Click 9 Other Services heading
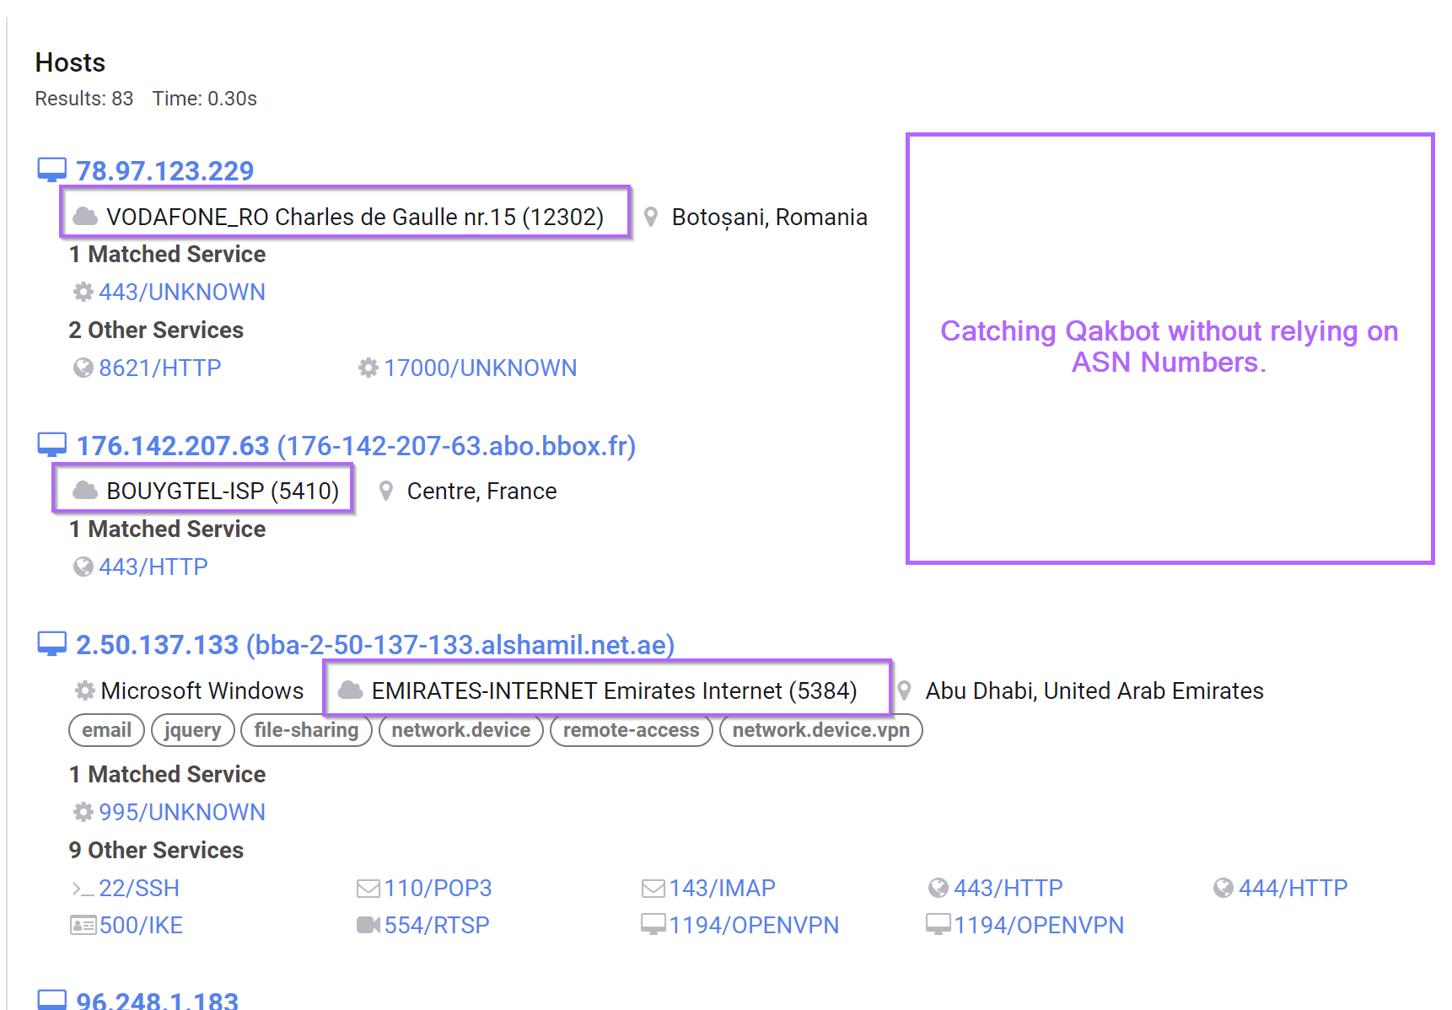 tap(156, 850)
